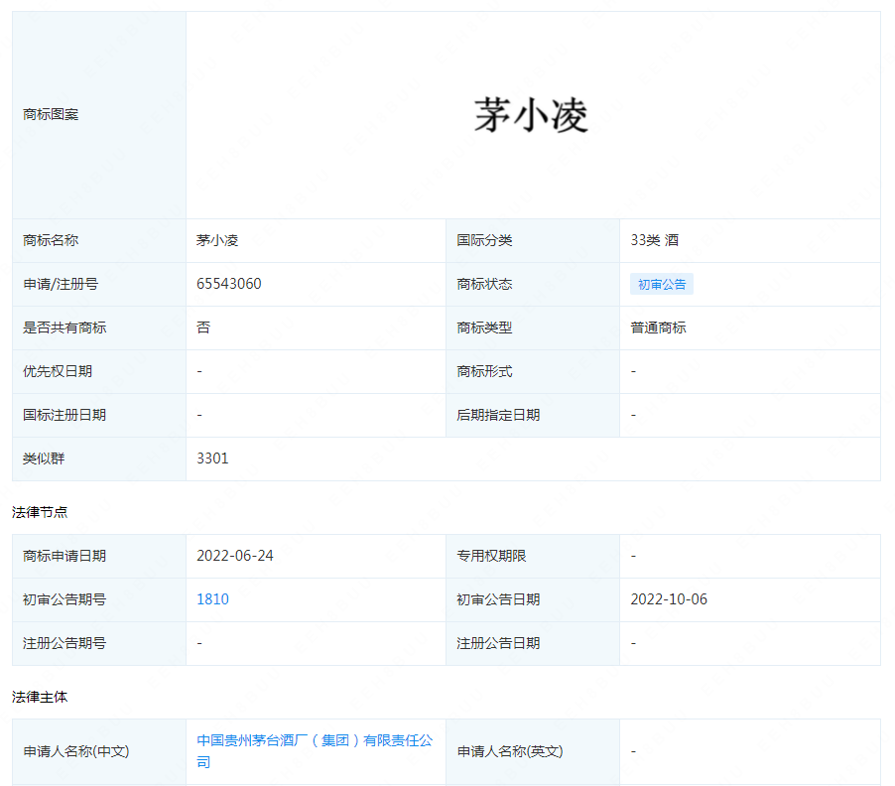Click the 申请人名称(英文) label
Image resolution: width=895 pixels, height=786 pixels.
click(510, 751)
